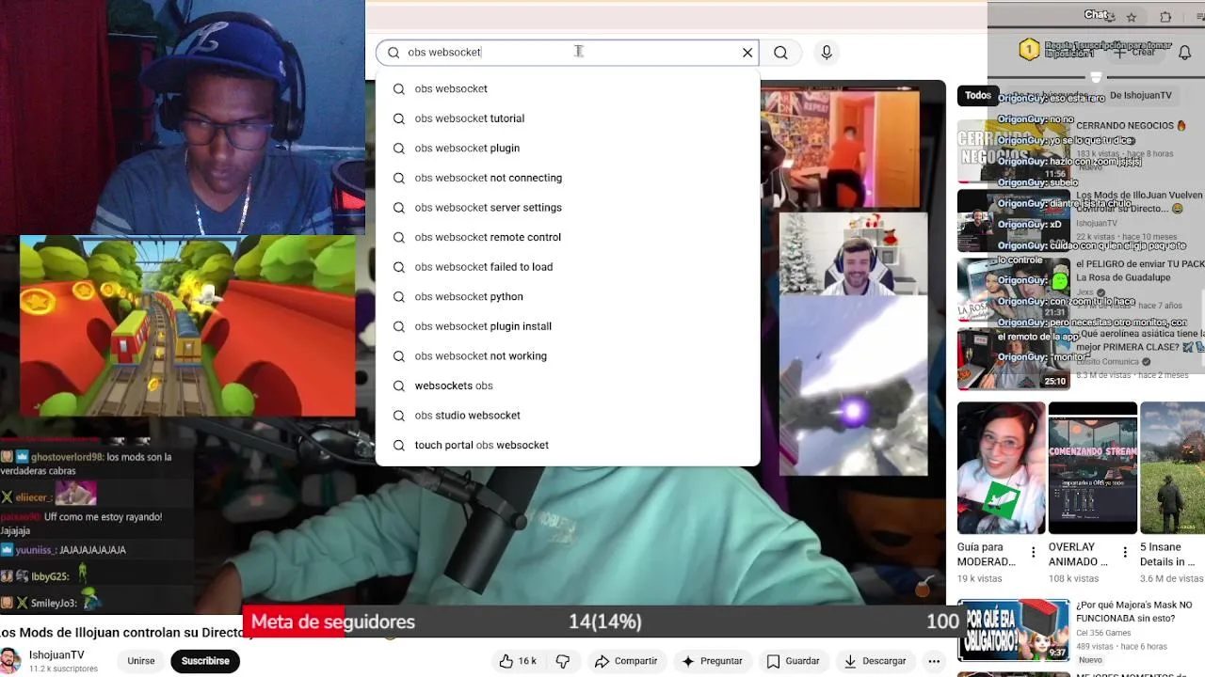Clear the search box text
Screen dimensions: 1205x677
coord(747,53)
